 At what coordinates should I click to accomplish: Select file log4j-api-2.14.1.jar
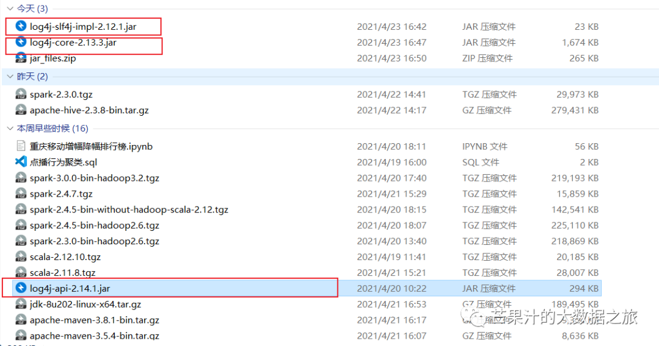pyautogui.click(x=70, y=289)
